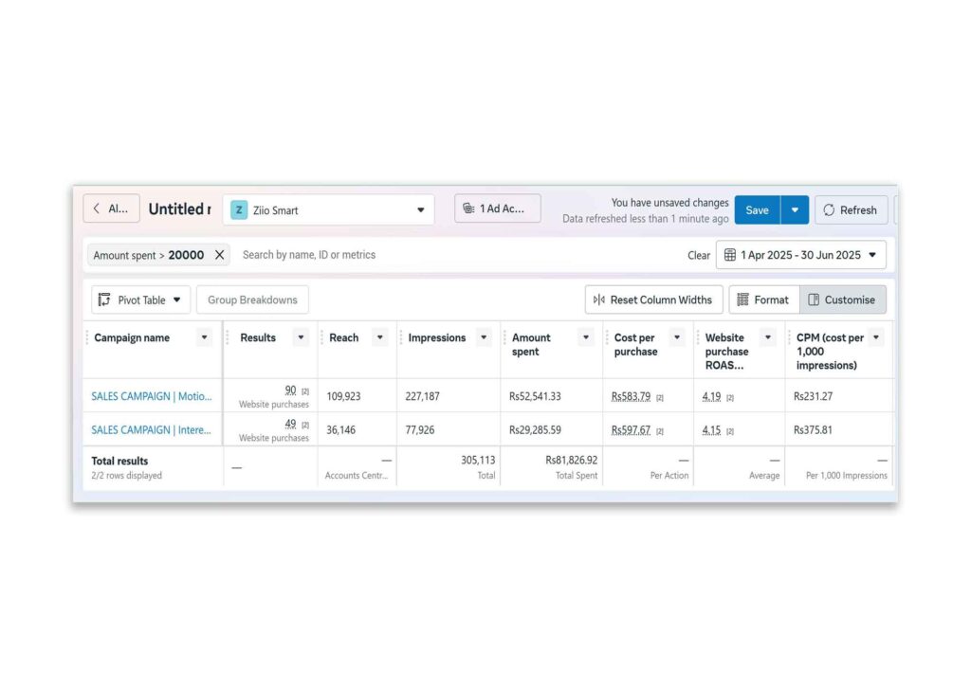Open CPM column menu arrow
This screenshot has height=690, width=971.
point(876,337)
